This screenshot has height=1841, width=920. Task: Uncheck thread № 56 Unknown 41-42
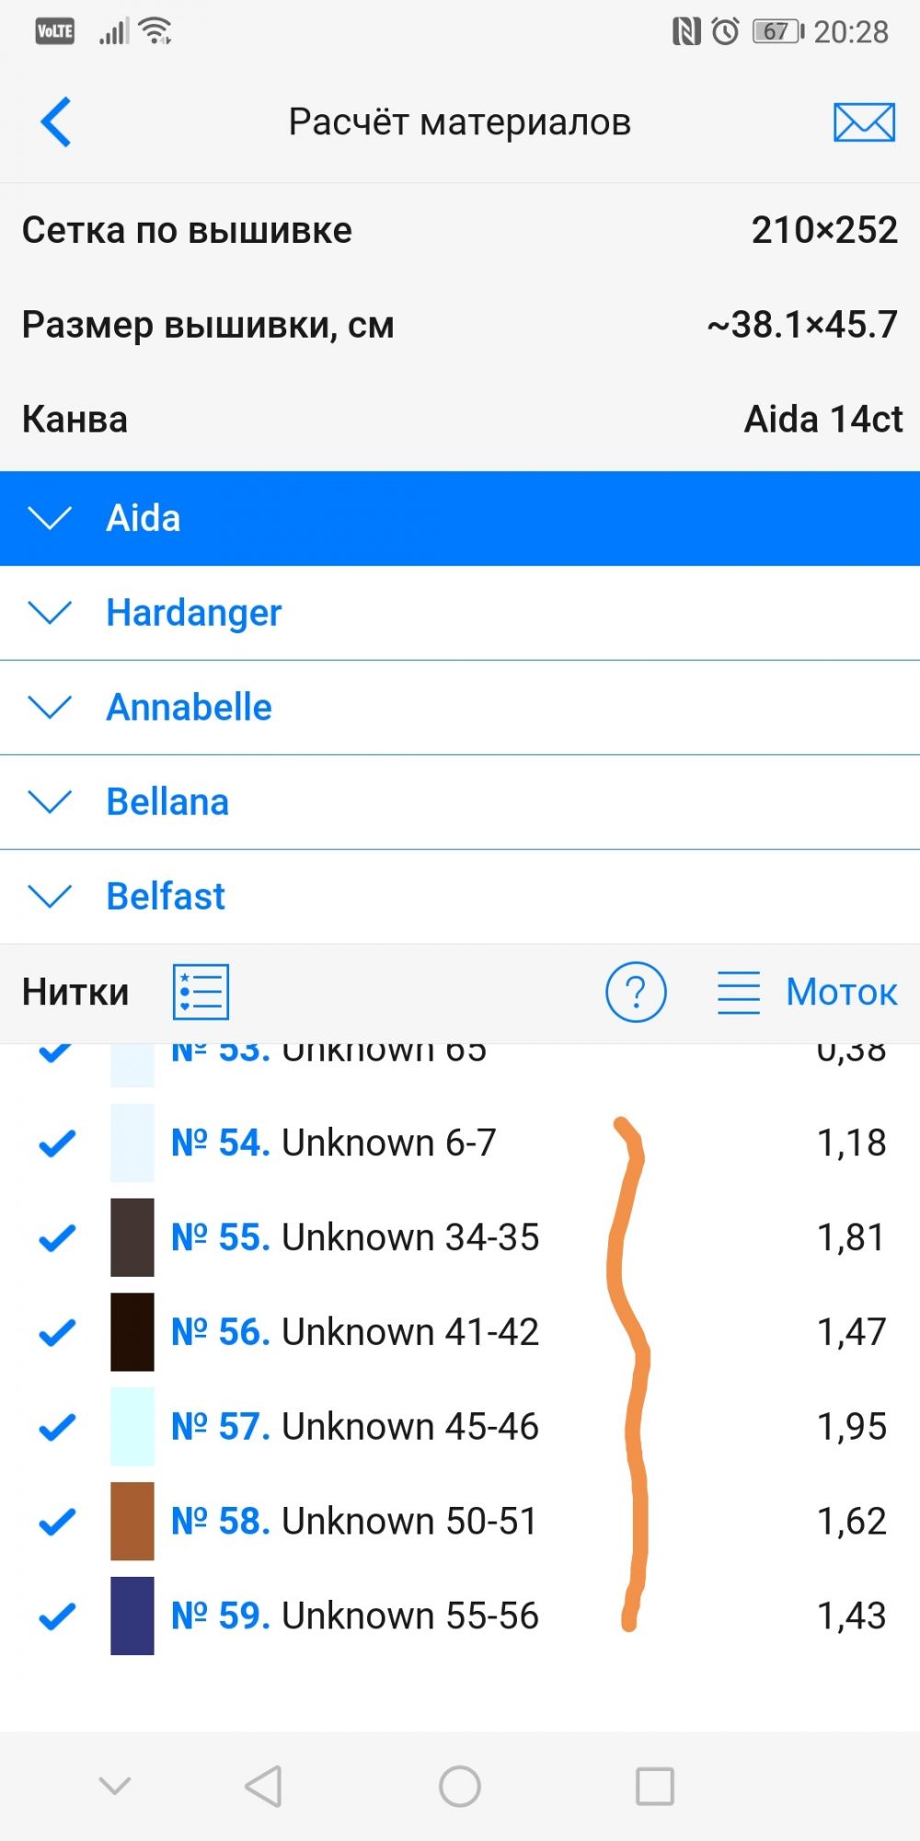click(57, 1332)
